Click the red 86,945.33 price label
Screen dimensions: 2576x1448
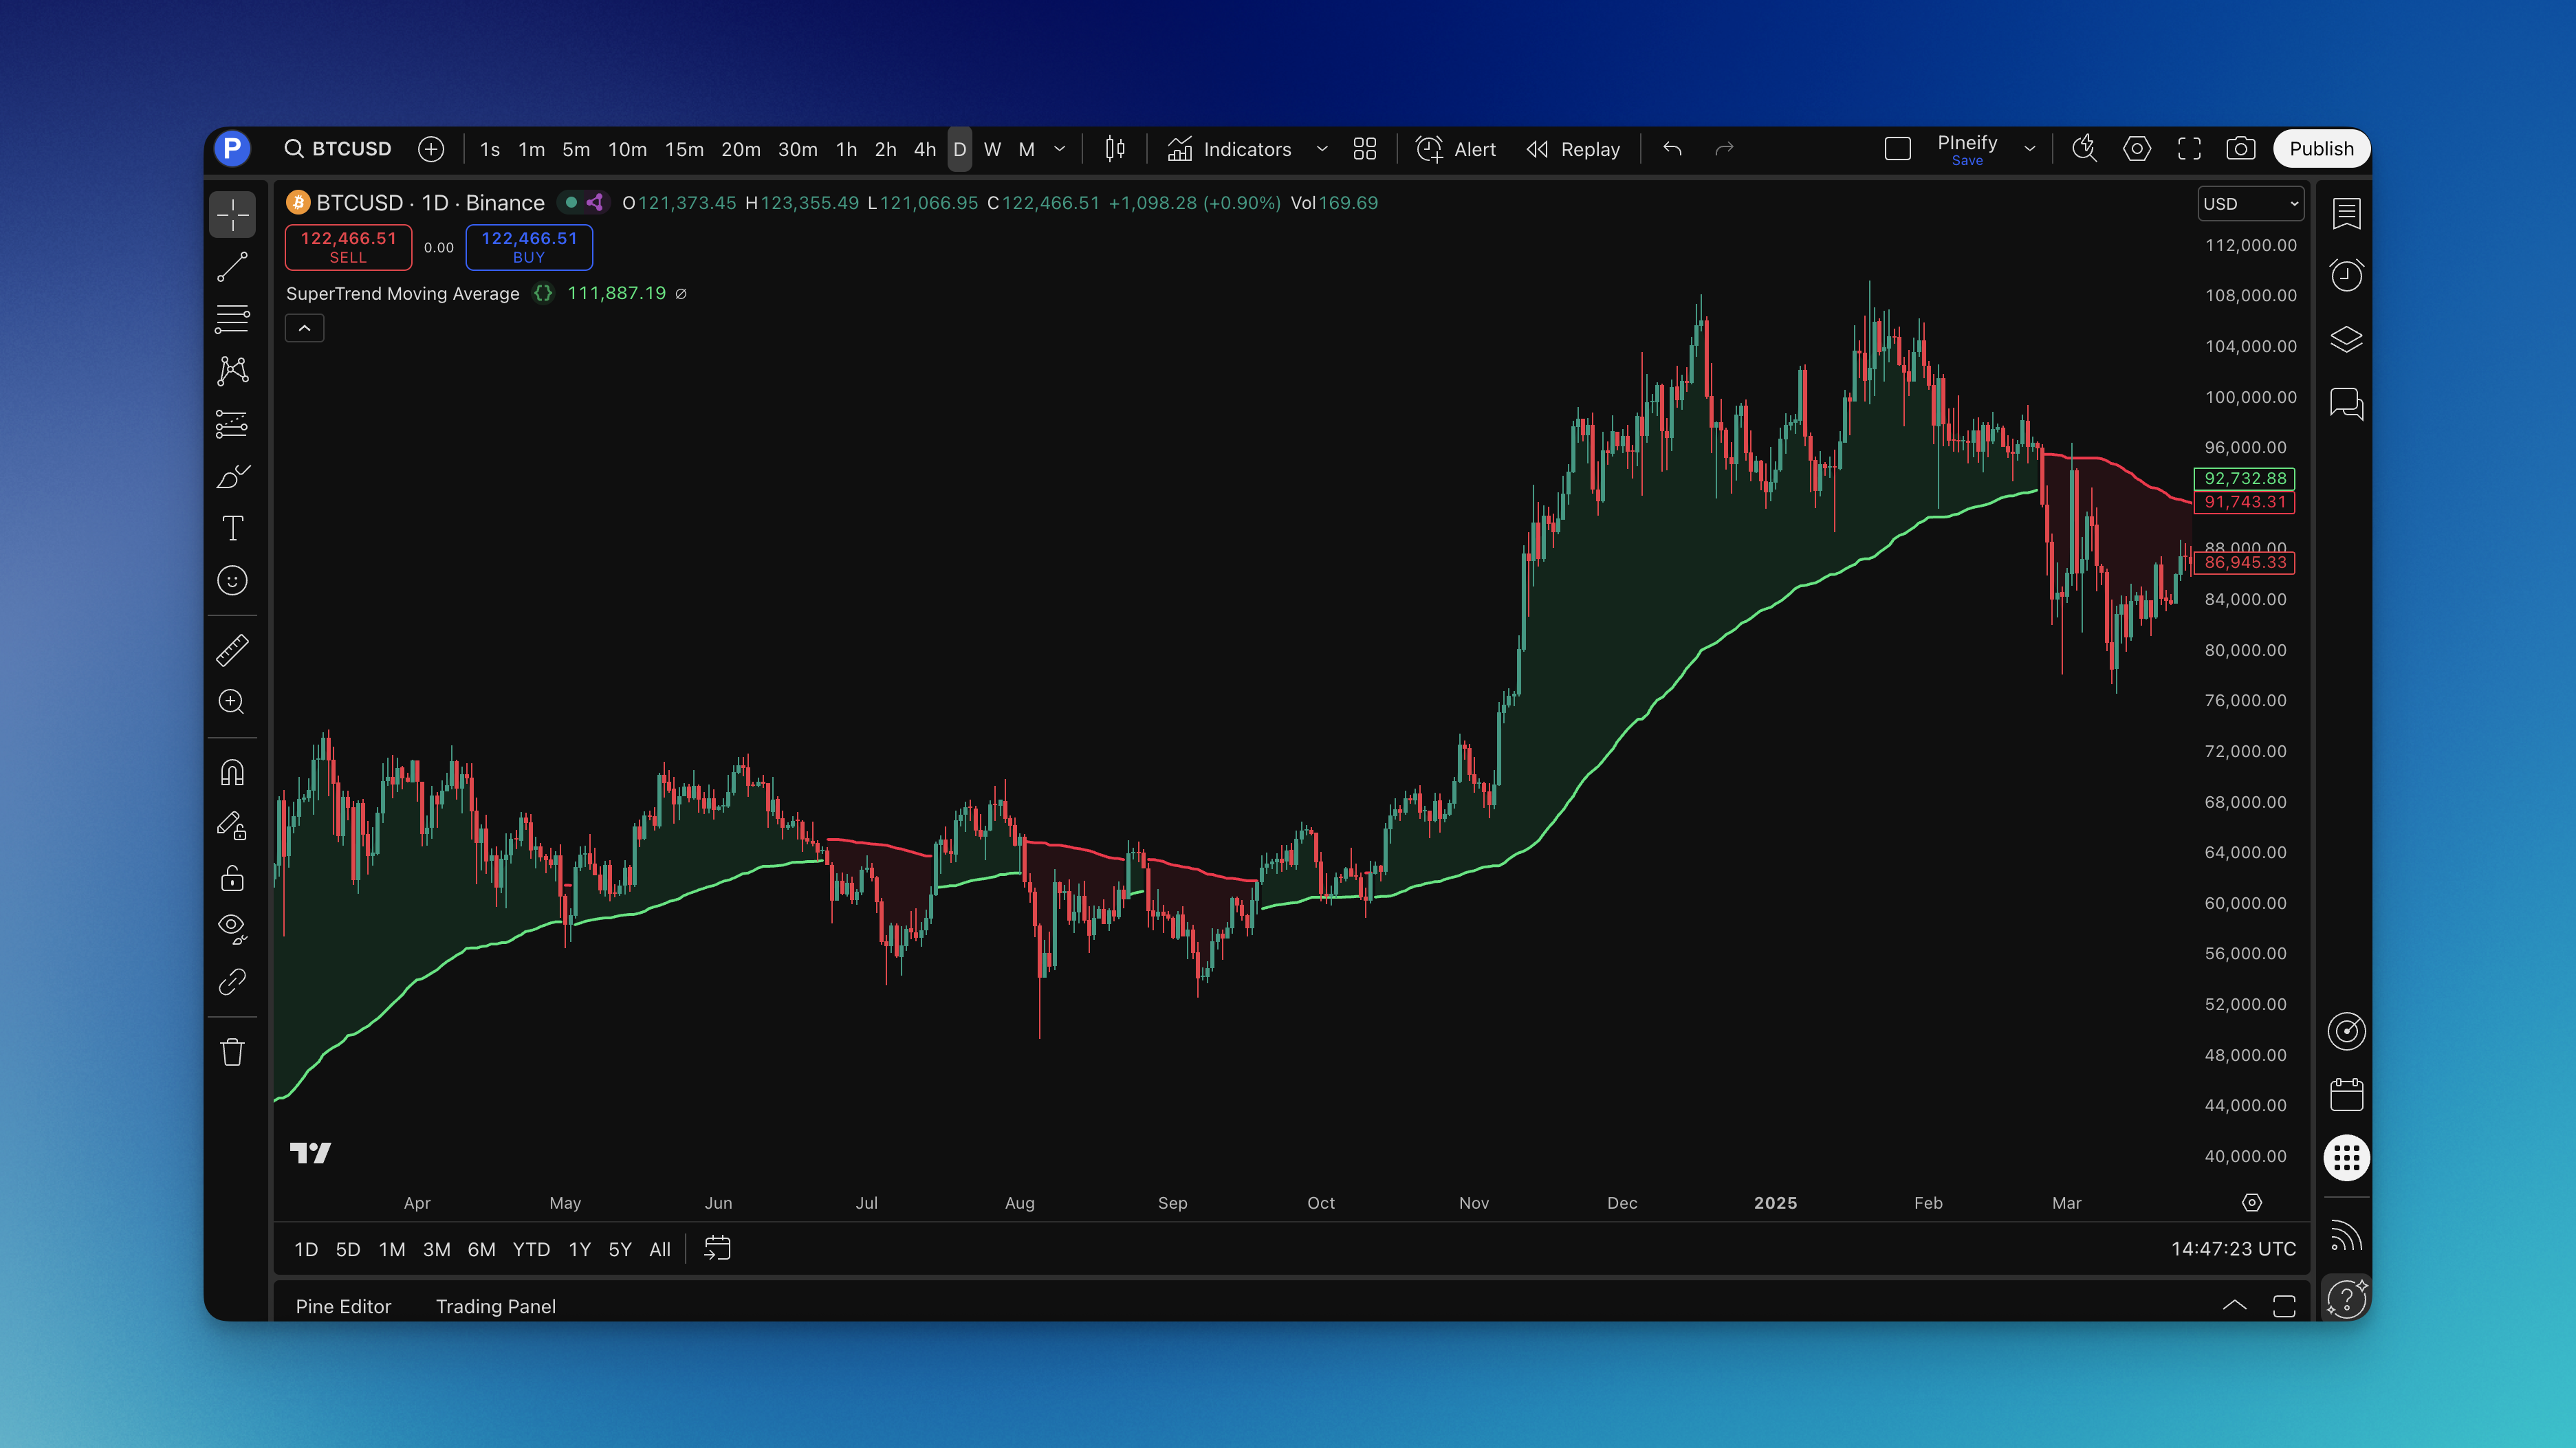[x=2244, y=563]
